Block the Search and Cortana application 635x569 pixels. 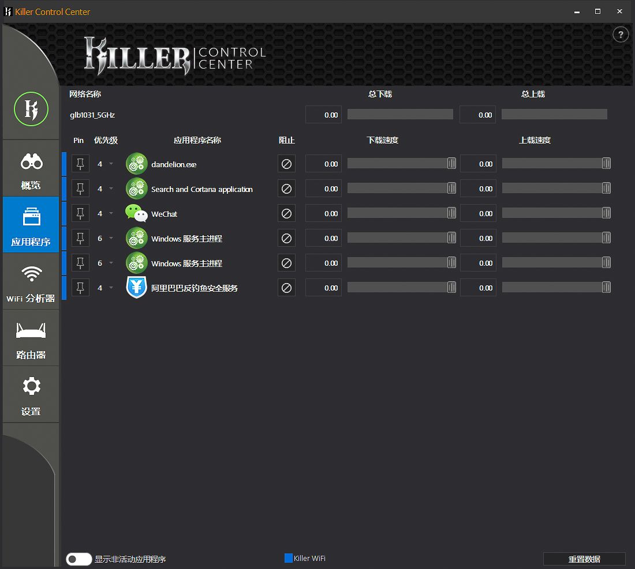286,189
